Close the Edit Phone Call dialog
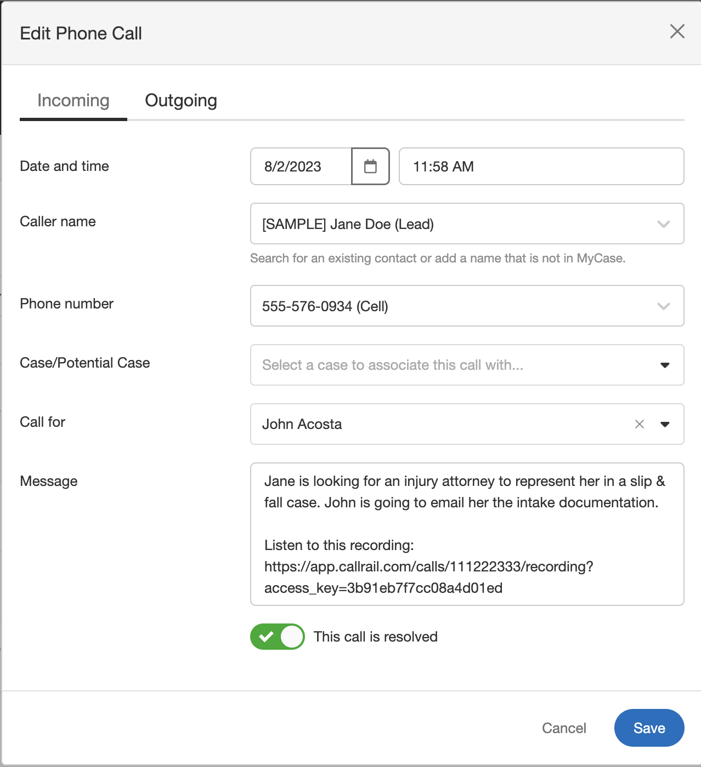 (x=677, y=32)
